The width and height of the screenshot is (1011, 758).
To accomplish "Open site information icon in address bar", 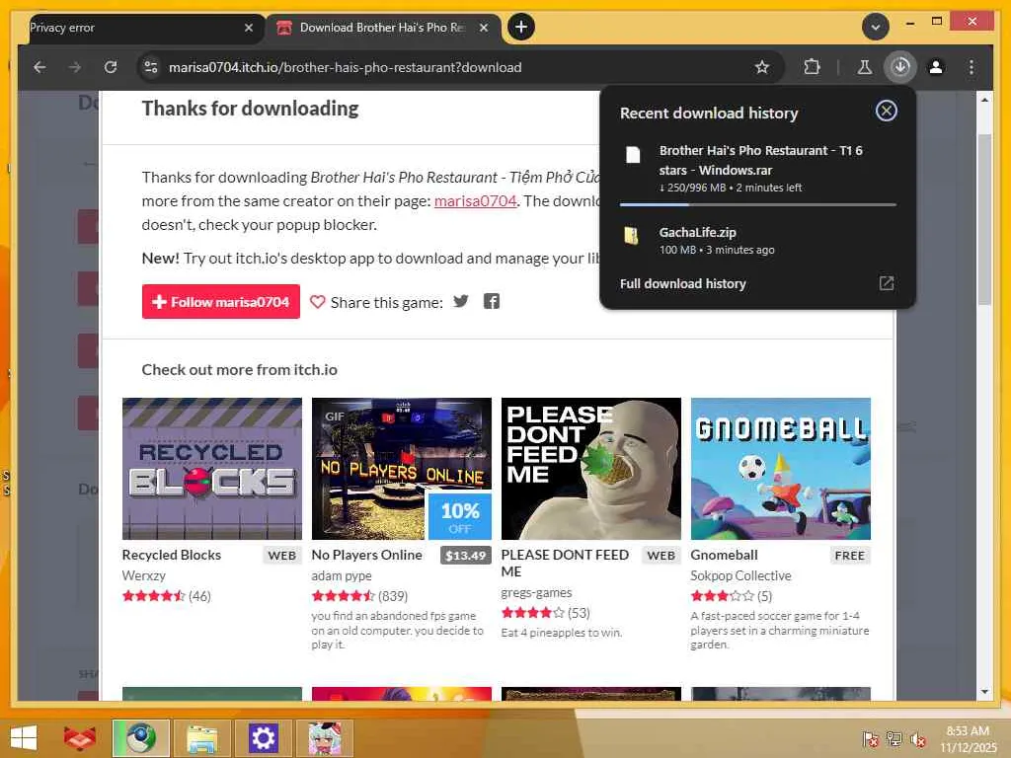I will [151, 67].
